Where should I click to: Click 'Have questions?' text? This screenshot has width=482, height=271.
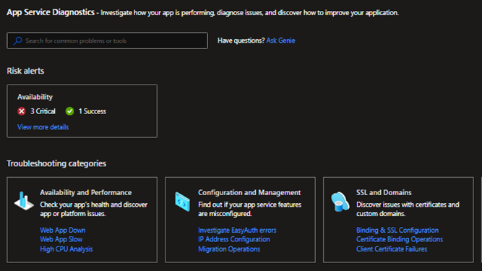click(x=241, y=40)
